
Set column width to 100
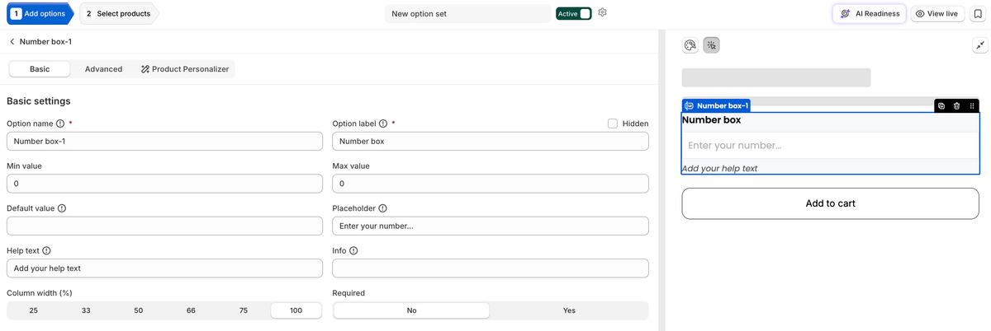pos(296,310)
